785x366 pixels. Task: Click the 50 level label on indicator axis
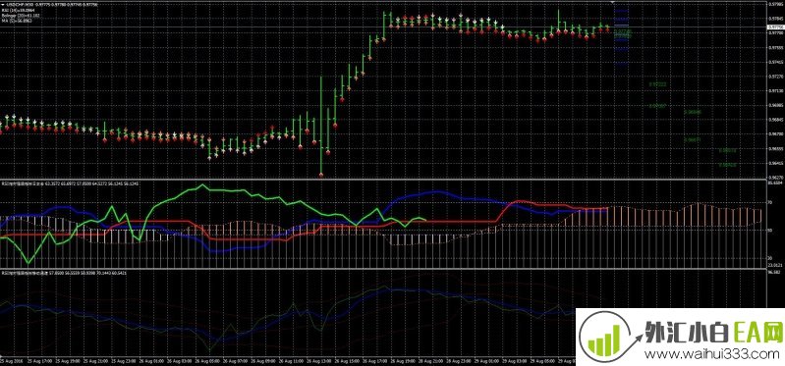pyautogui.click(x=770, y=230)
